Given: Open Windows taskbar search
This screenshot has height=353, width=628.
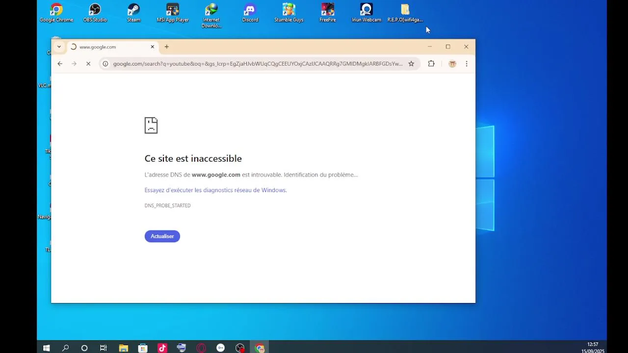Looking at the screenshot, I should tap(65, 348).
